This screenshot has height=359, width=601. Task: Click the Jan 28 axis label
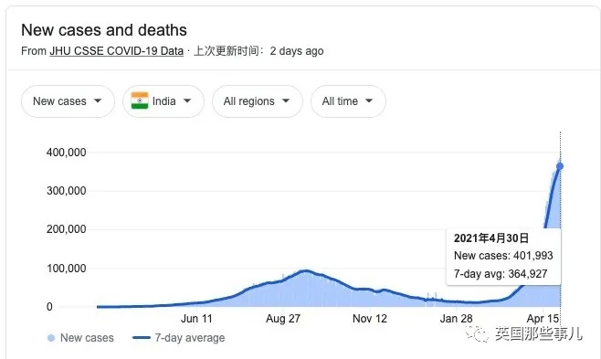[x=456, y=319]
